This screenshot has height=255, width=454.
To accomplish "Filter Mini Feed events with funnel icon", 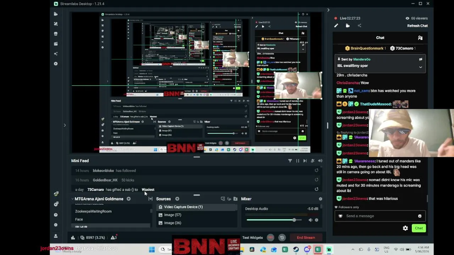I will [x=290, y=161].
